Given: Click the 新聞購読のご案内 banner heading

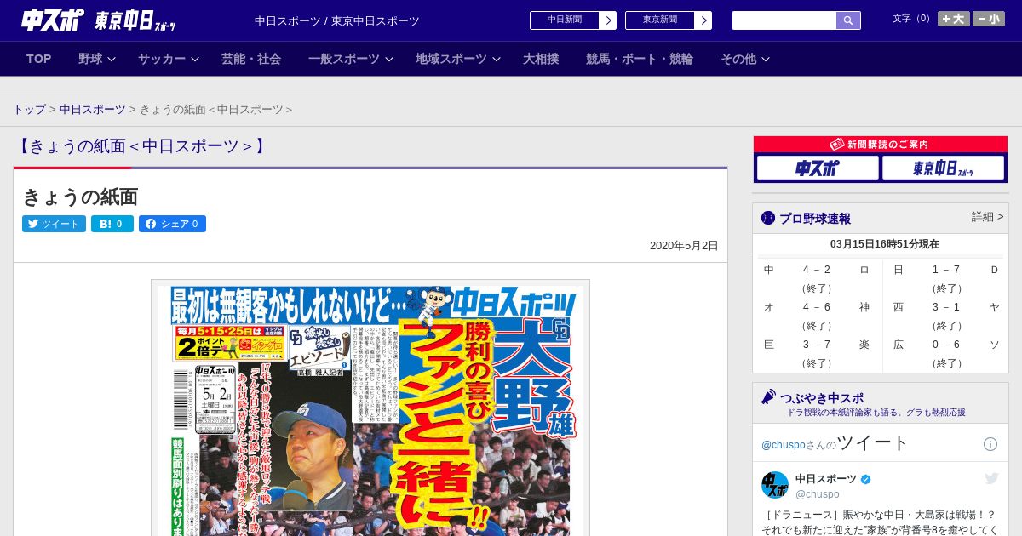Looking at the screenshot, I should pyautogui.click(x=881, y=145).
